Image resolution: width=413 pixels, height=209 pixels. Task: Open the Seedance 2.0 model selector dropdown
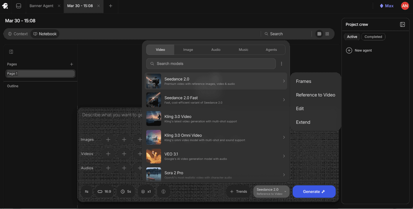[x=271, y=192]
